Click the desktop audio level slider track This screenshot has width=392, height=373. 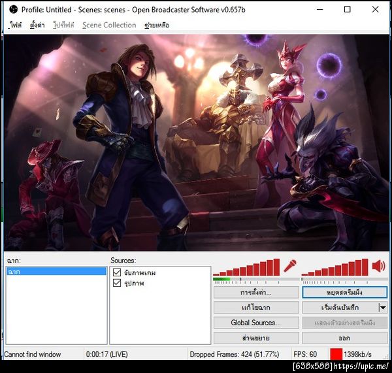[345, 279]
